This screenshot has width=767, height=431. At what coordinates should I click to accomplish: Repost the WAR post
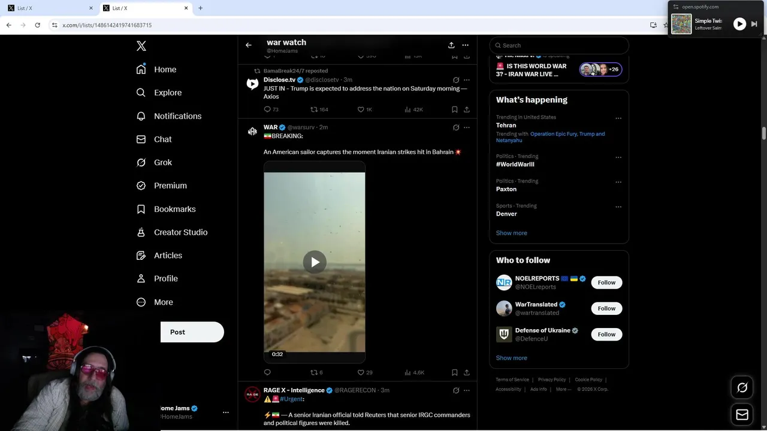point(316,372)
